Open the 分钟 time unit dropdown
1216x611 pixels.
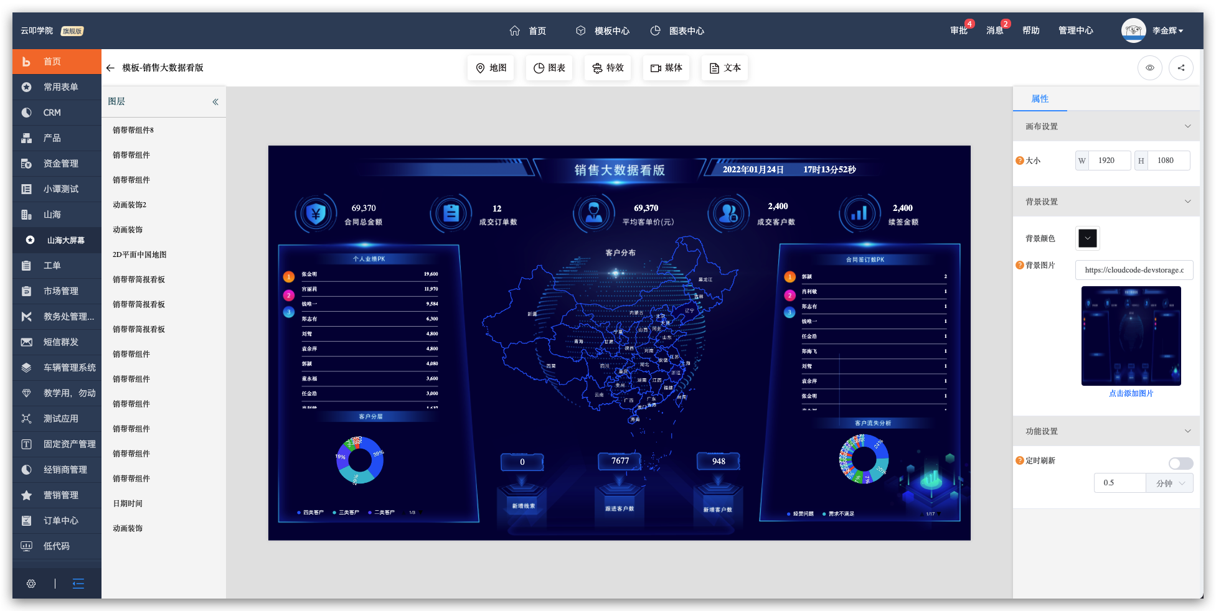pos(1169,483)
